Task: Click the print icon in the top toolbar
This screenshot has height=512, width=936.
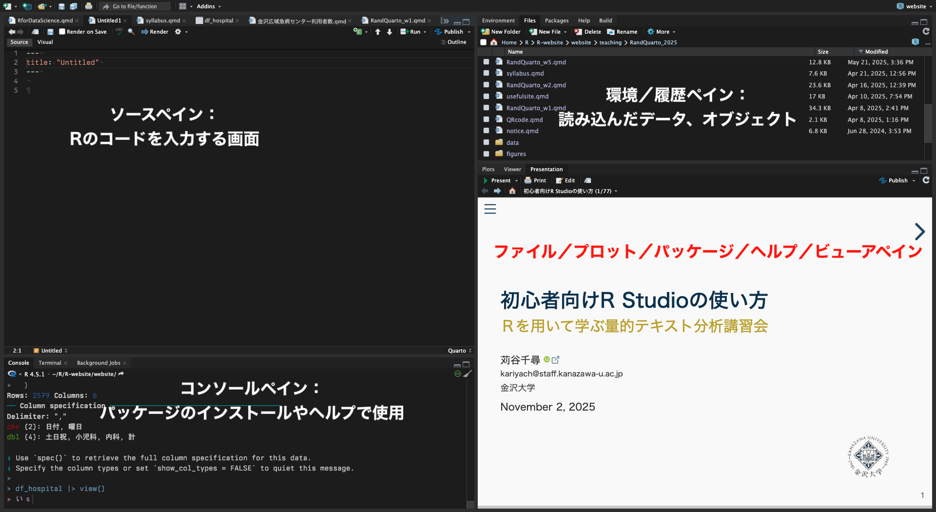Action: click(88, 6)
